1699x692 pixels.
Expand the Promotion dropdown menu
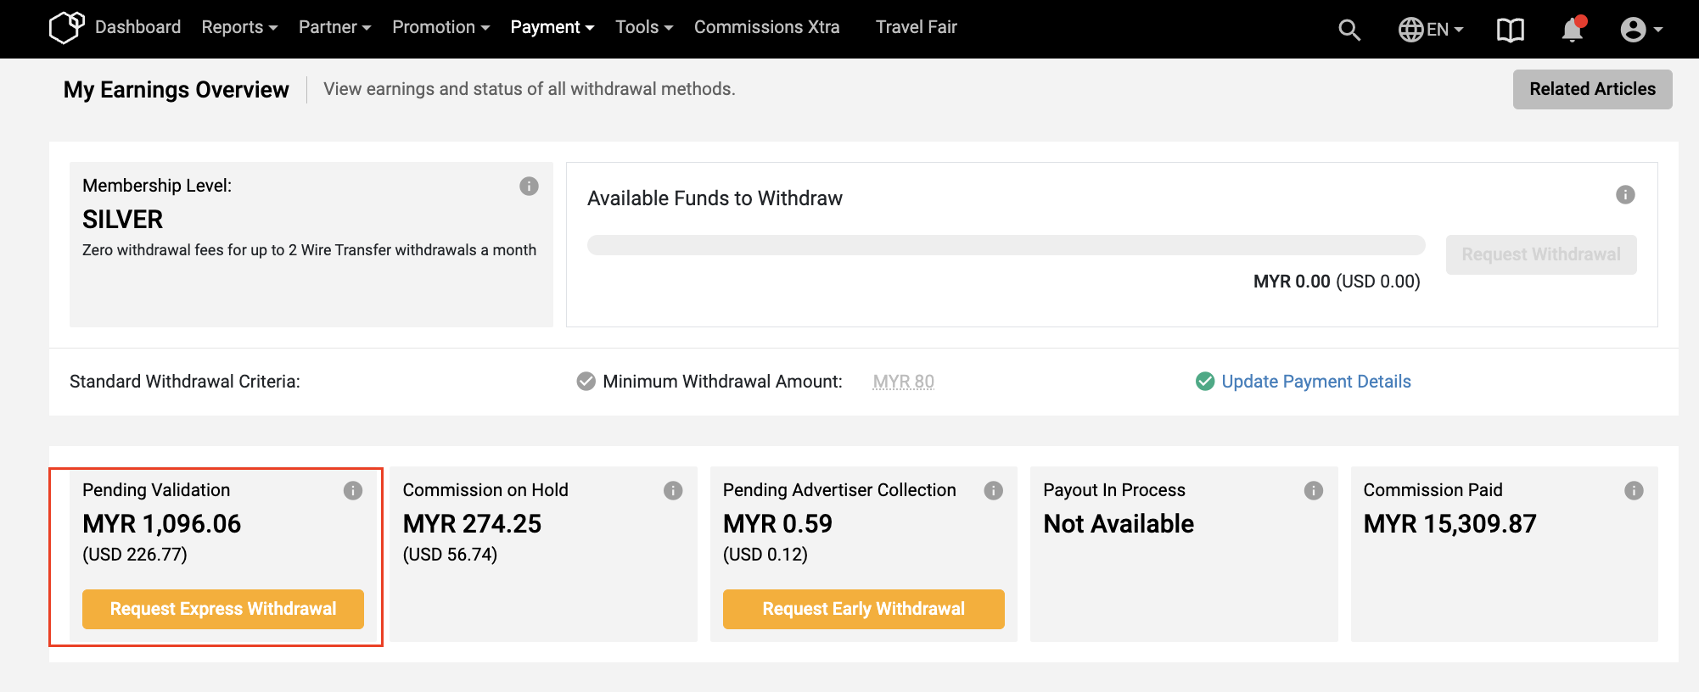click(x=440, y=27)
